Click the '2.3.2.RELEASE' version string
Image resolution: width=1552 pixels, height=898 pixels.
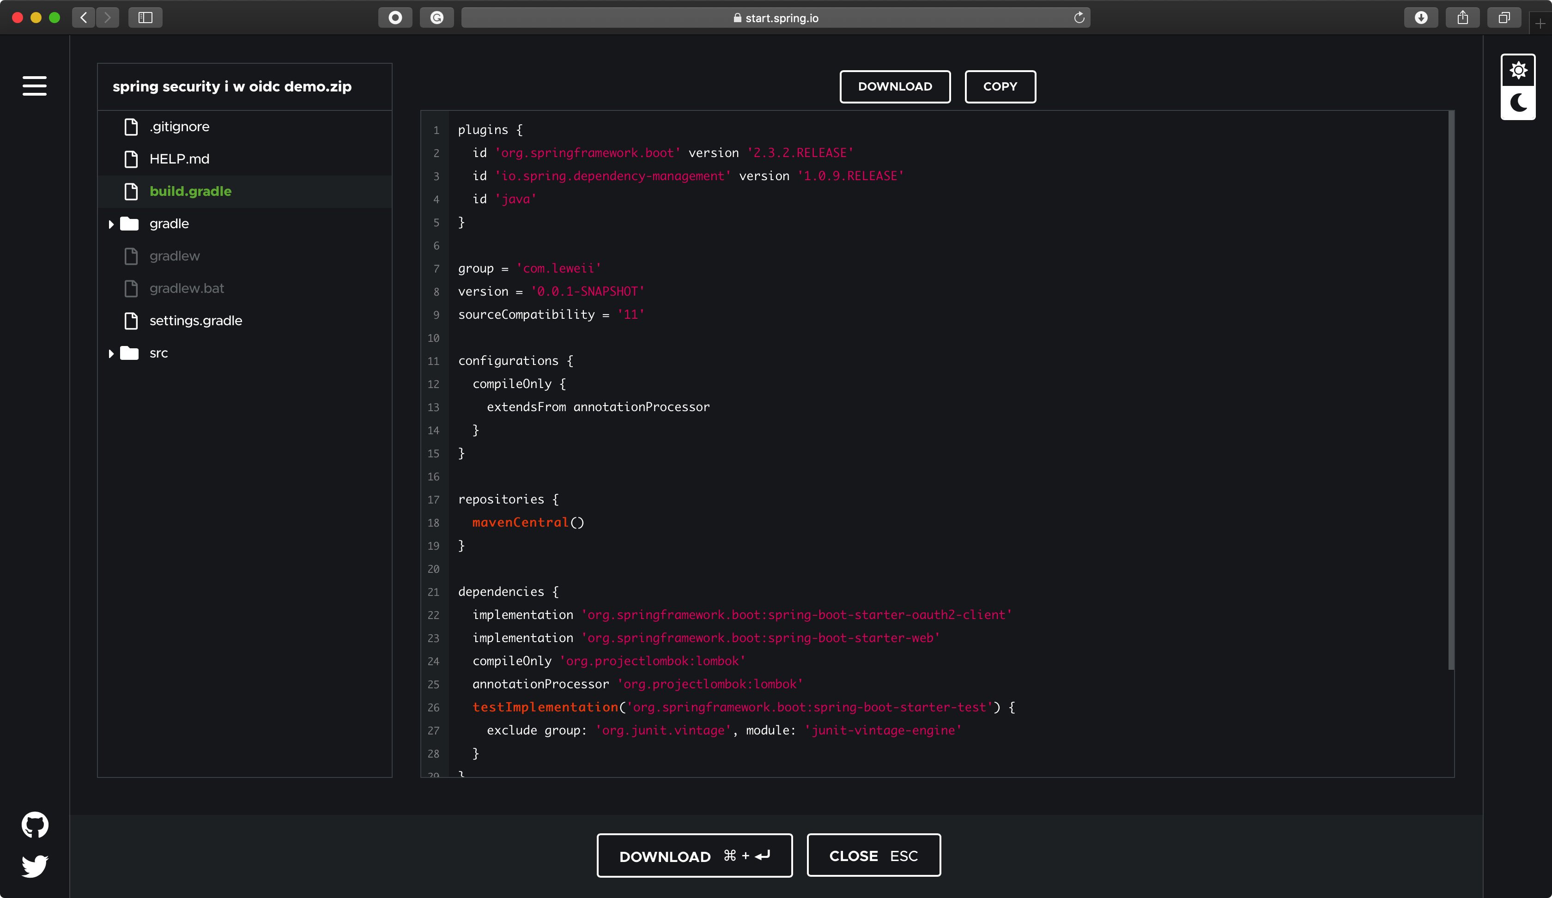click(800, 153)
